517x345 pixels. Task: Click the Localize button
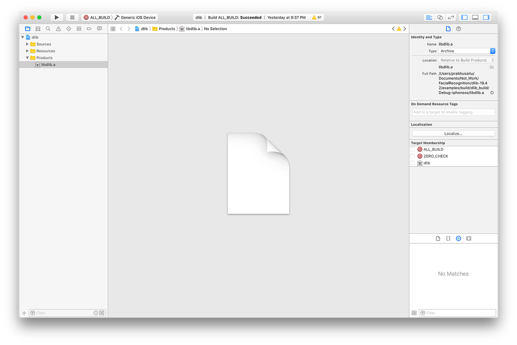click(453, 133)
